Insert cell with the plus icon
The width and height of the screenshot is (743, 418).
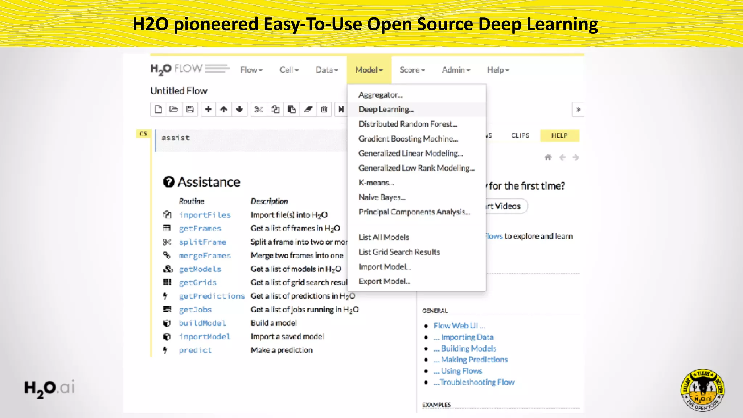click(x=208, y=109)
